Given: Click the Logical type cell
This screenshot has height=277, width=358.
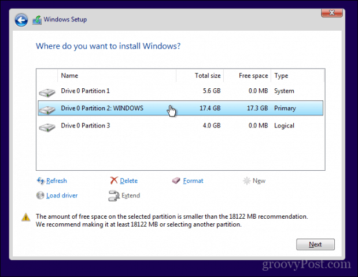Looking at the screenshot, I should [284, 126].
